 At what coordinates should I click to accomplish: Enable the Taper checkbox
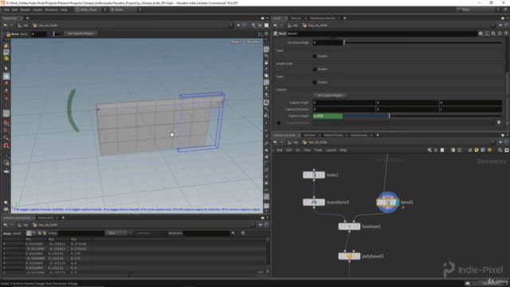[315, 82]
